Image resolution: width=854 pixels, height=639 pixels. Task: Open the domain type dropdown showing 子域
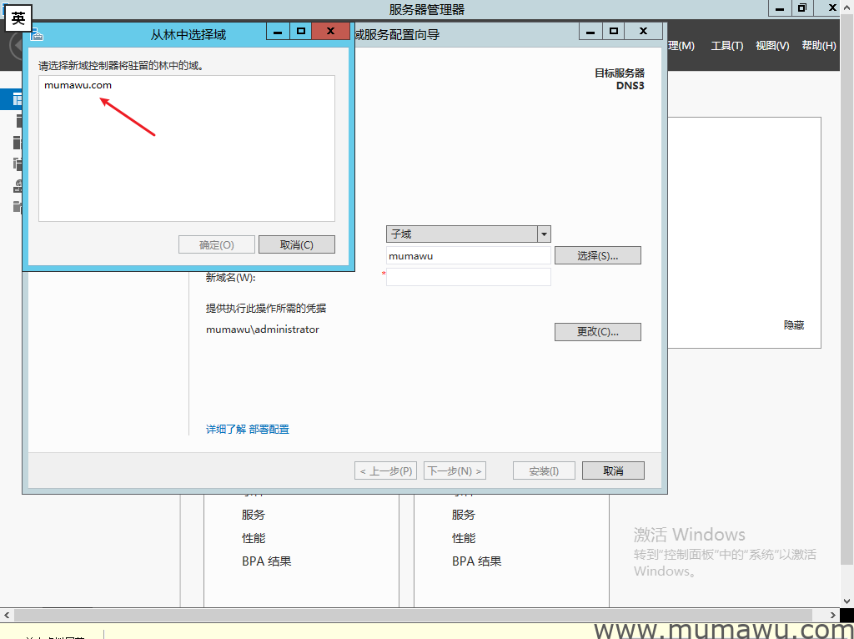tap(544, 234)
